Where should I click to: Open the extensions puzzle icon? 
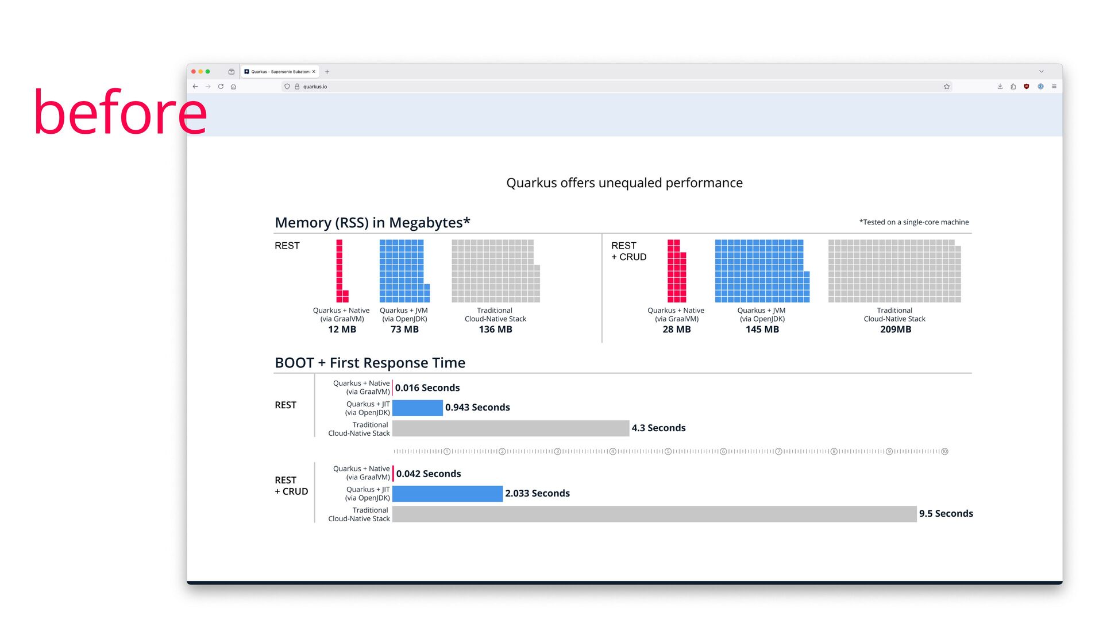point(1013,87)
